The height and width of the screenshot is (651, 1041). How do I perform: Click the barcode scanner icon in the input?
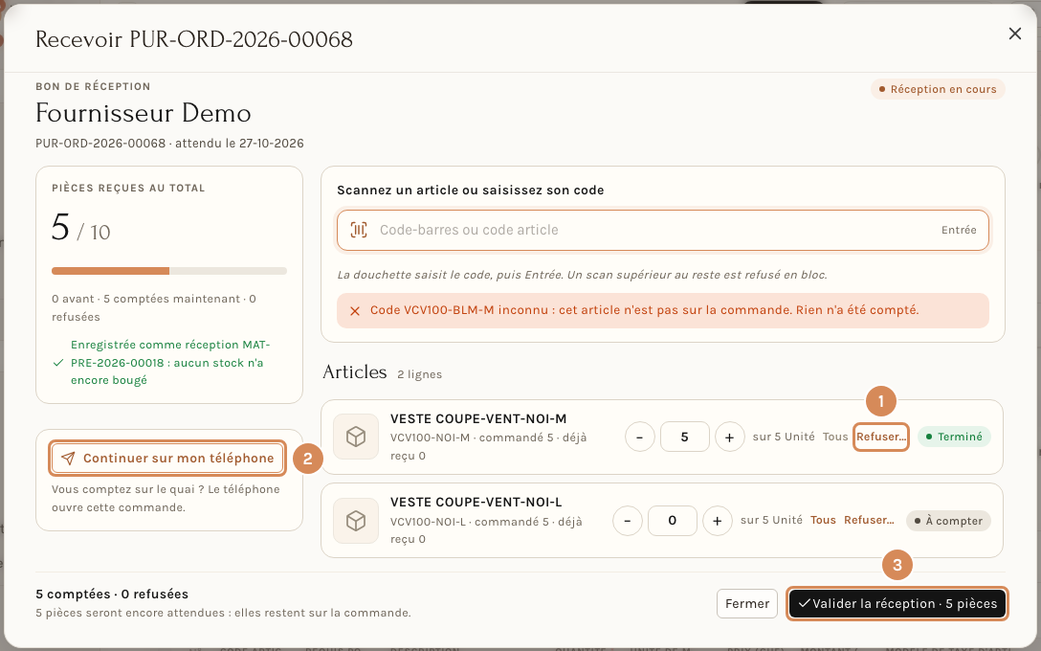359,230
